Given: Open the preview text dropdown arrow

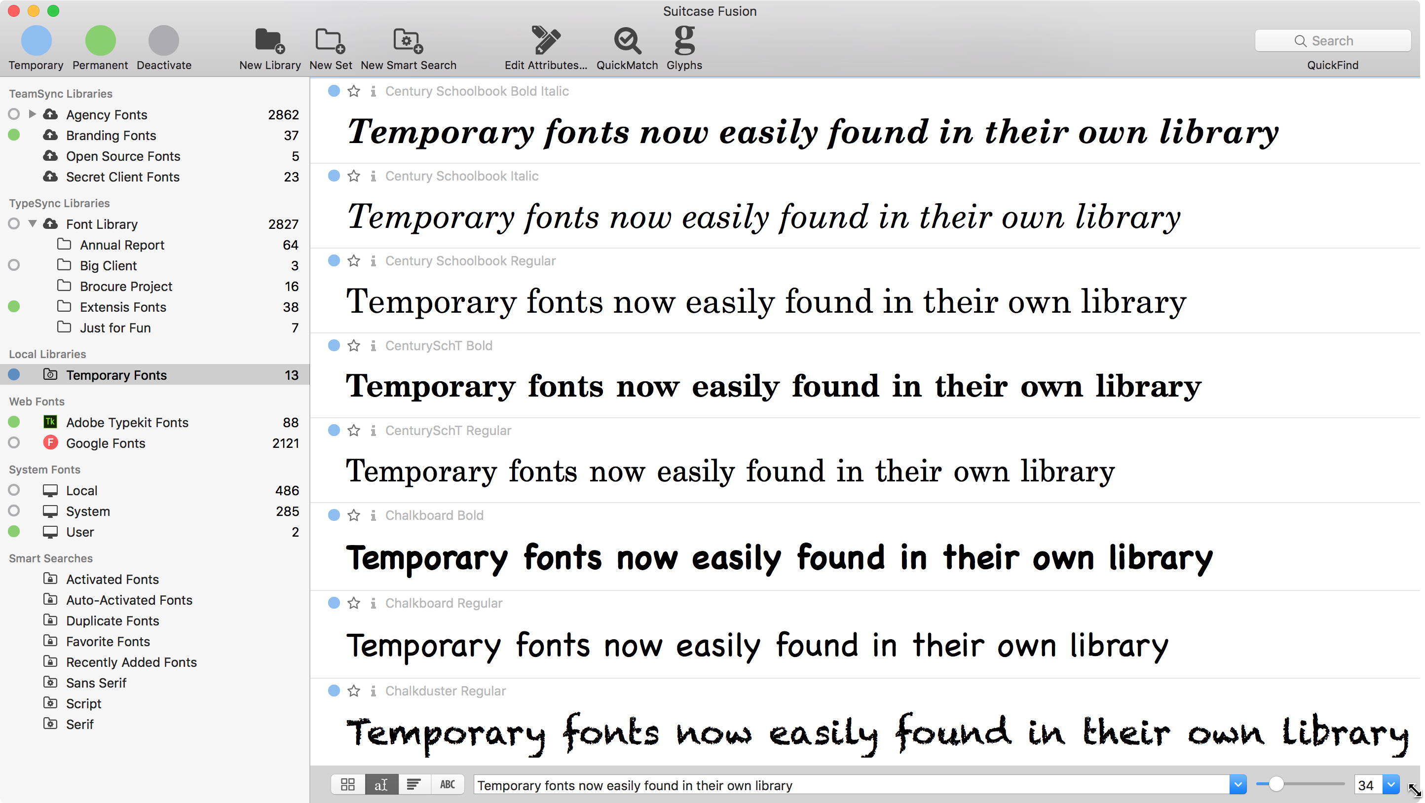Looking at the screenshot, I should coord(1237,784).
